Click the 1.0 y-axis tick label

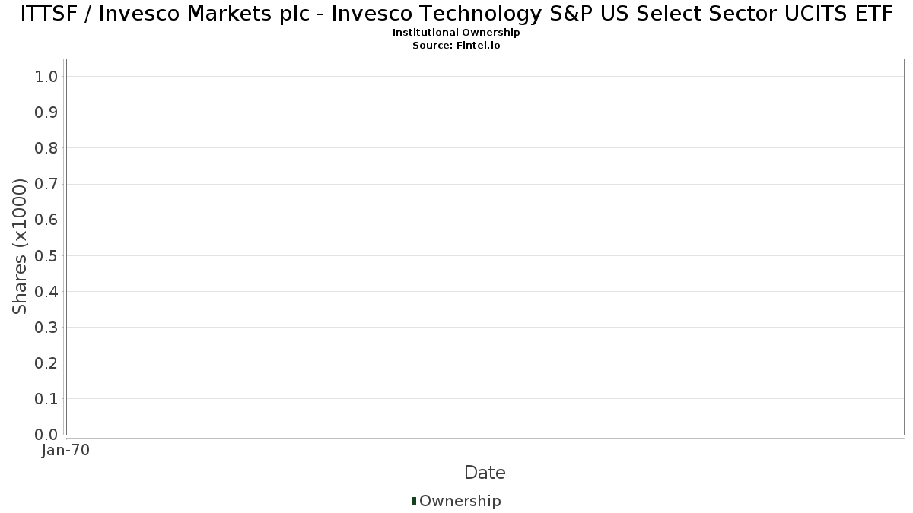46,77
